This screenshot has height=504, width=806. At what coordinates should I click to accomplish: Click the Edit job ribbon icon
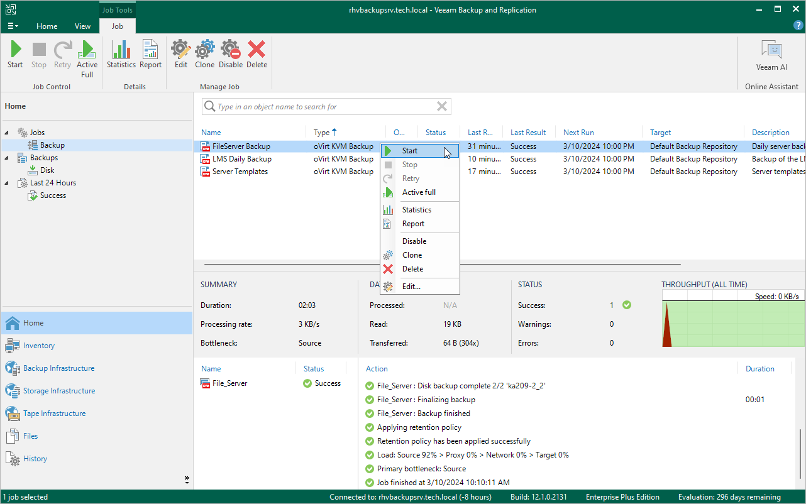(181, 55)
